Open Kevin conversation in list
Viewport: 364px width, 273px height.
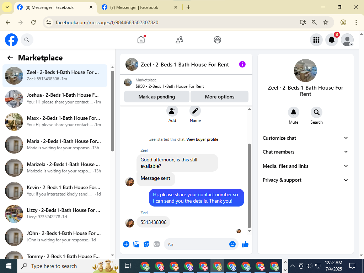pos(55,191)
